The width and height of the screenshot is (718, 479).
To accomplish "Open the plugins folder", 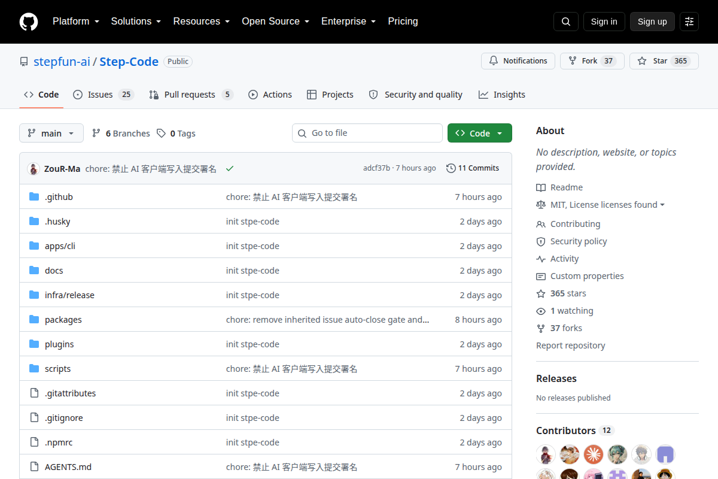I will tap(59, 344).
